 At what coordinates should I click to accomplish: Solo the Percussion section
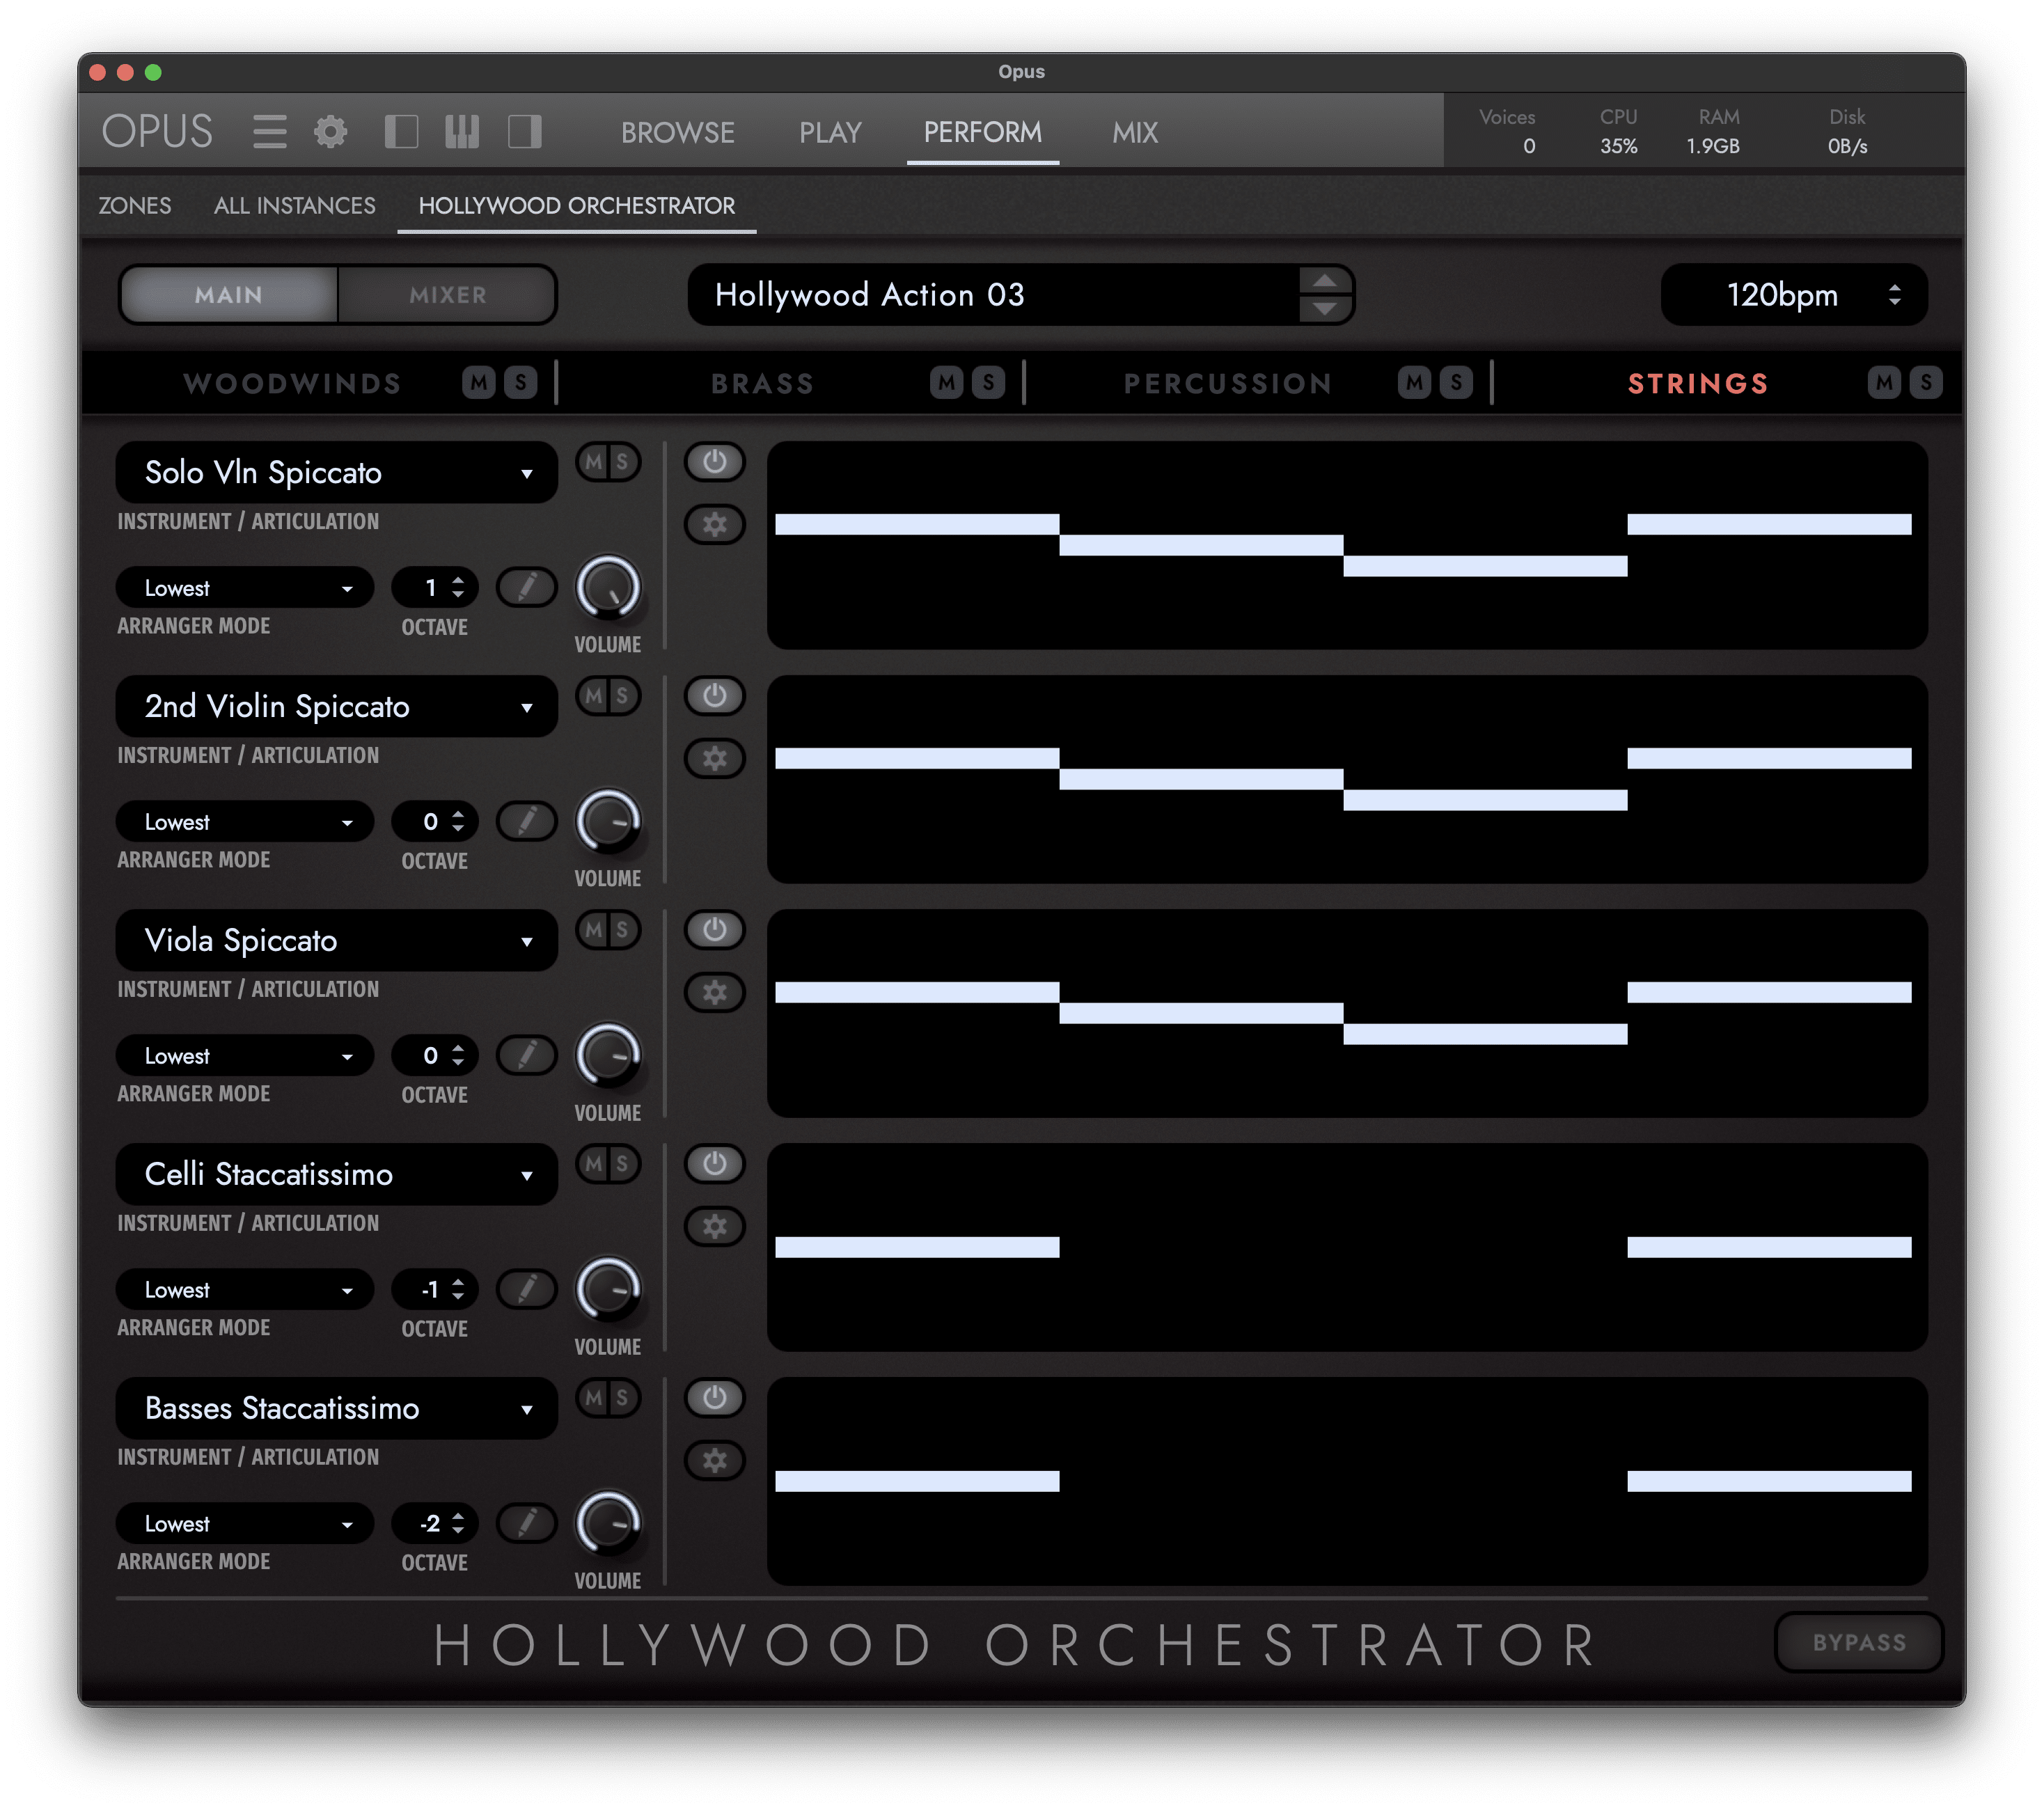[1456, 382]
